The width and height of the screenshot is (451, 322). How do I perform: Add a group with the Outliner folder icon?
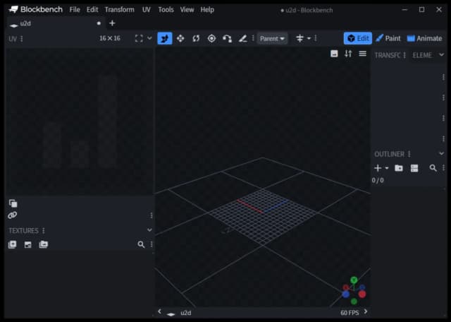(399, 168)
